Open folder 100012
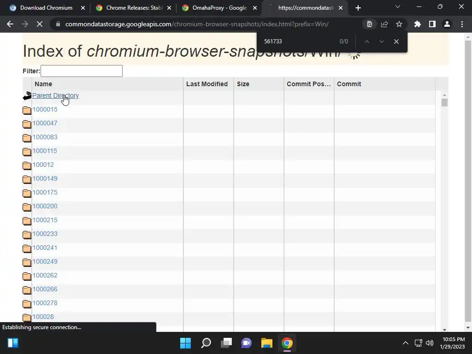The image size is (472, 354). 43,165
